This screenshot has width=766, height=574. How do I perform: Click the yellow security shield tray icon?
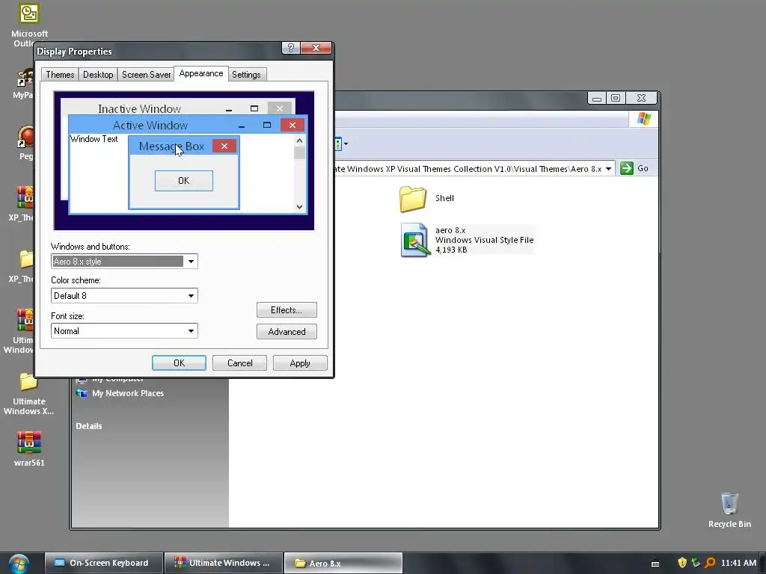tap(682, 563)
